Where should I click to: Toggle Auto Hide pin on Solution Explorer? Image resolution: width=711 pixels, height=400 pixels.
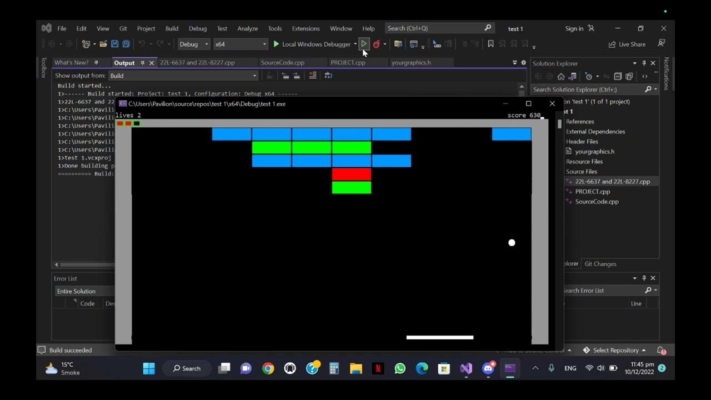[644, 63]
